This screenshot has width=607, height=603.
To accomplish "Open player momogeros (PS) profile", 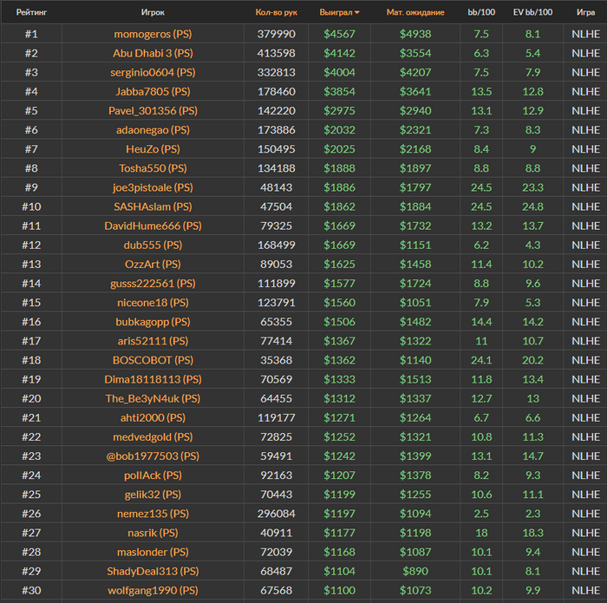I will 153,34.
